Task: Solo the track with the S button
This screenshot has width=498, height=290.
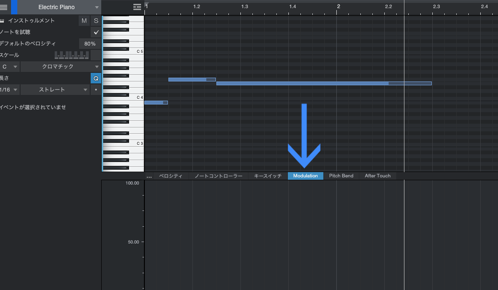Action: [x=96, y=21]
